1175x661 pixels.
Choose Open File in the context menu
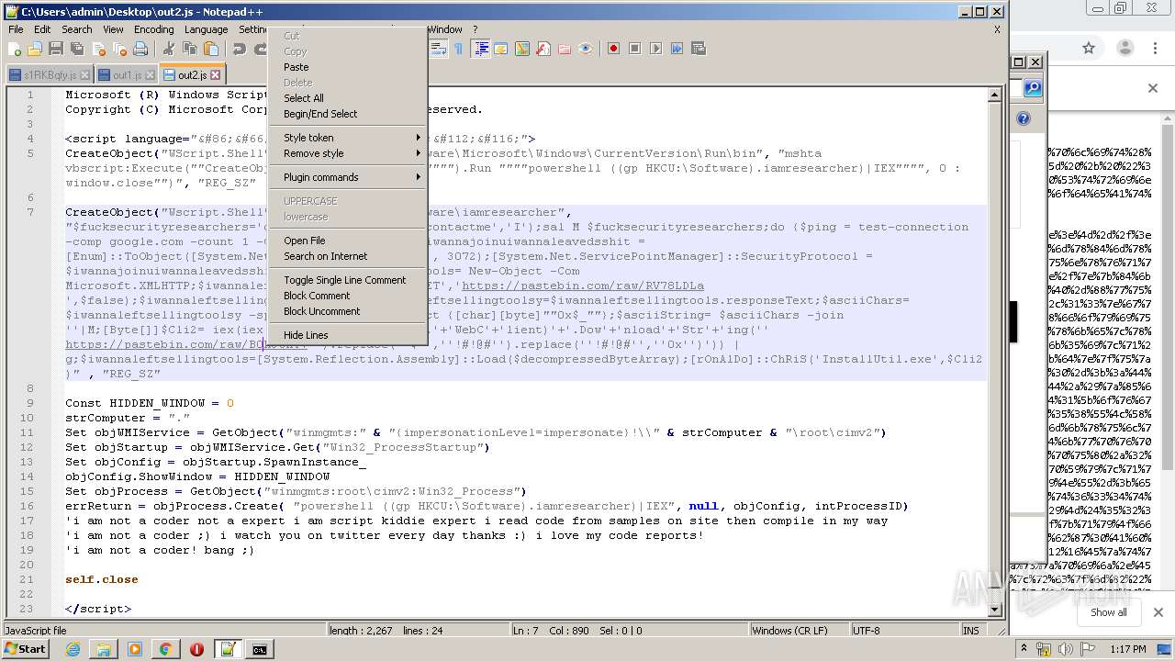tap(348, 241)
